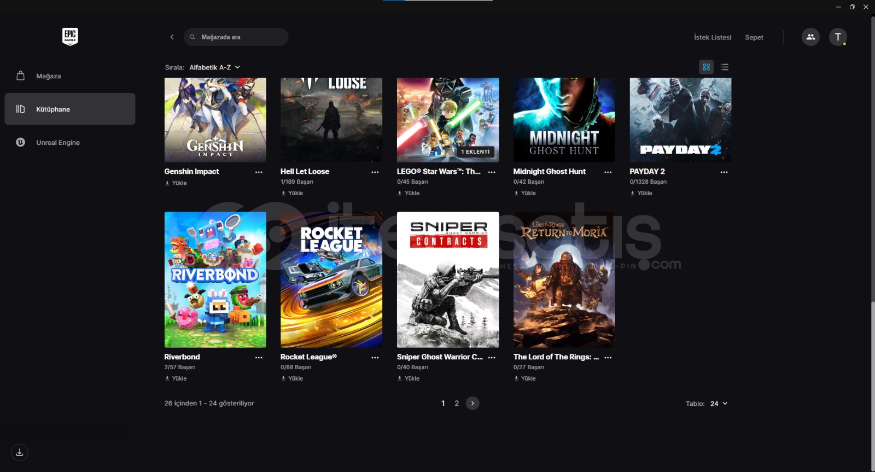
Task: Open Sniper Ghost Warrior three-dot options
Action: pos(492,357)
